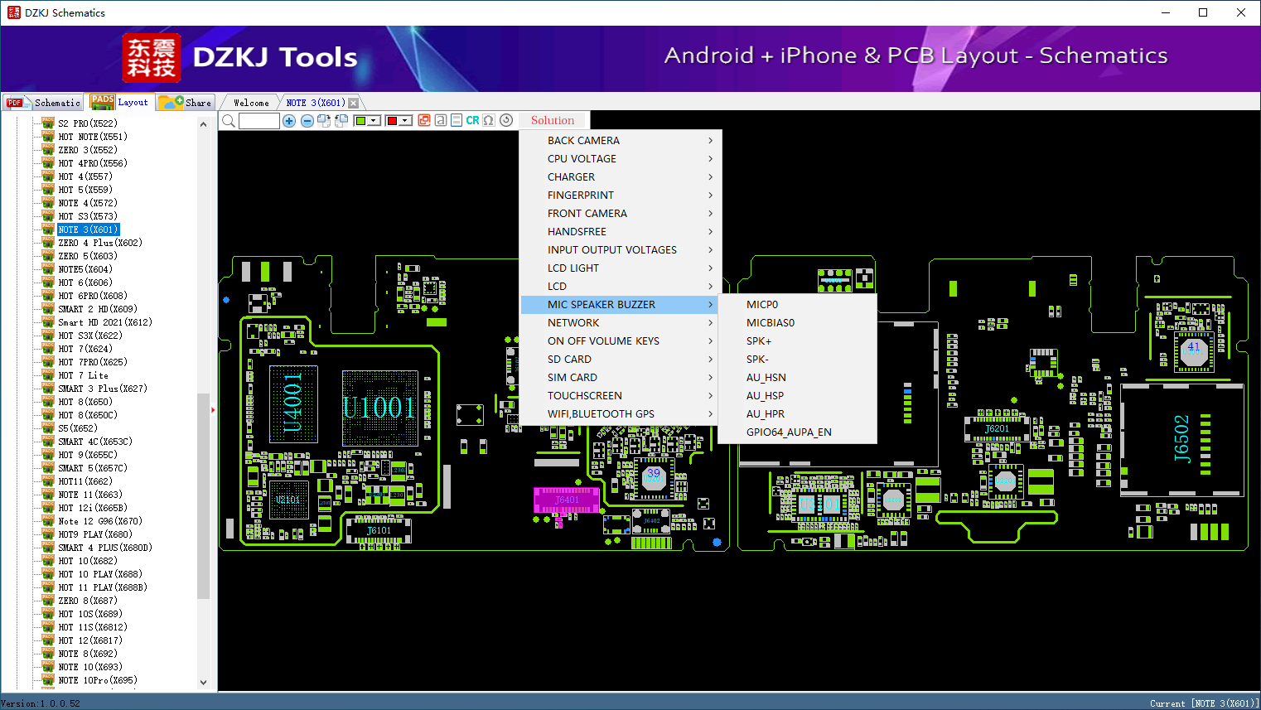Expand the CPU VOLTAGE submenu
Viewport: 1261px width, 710px height.
[x=621, y=159]
